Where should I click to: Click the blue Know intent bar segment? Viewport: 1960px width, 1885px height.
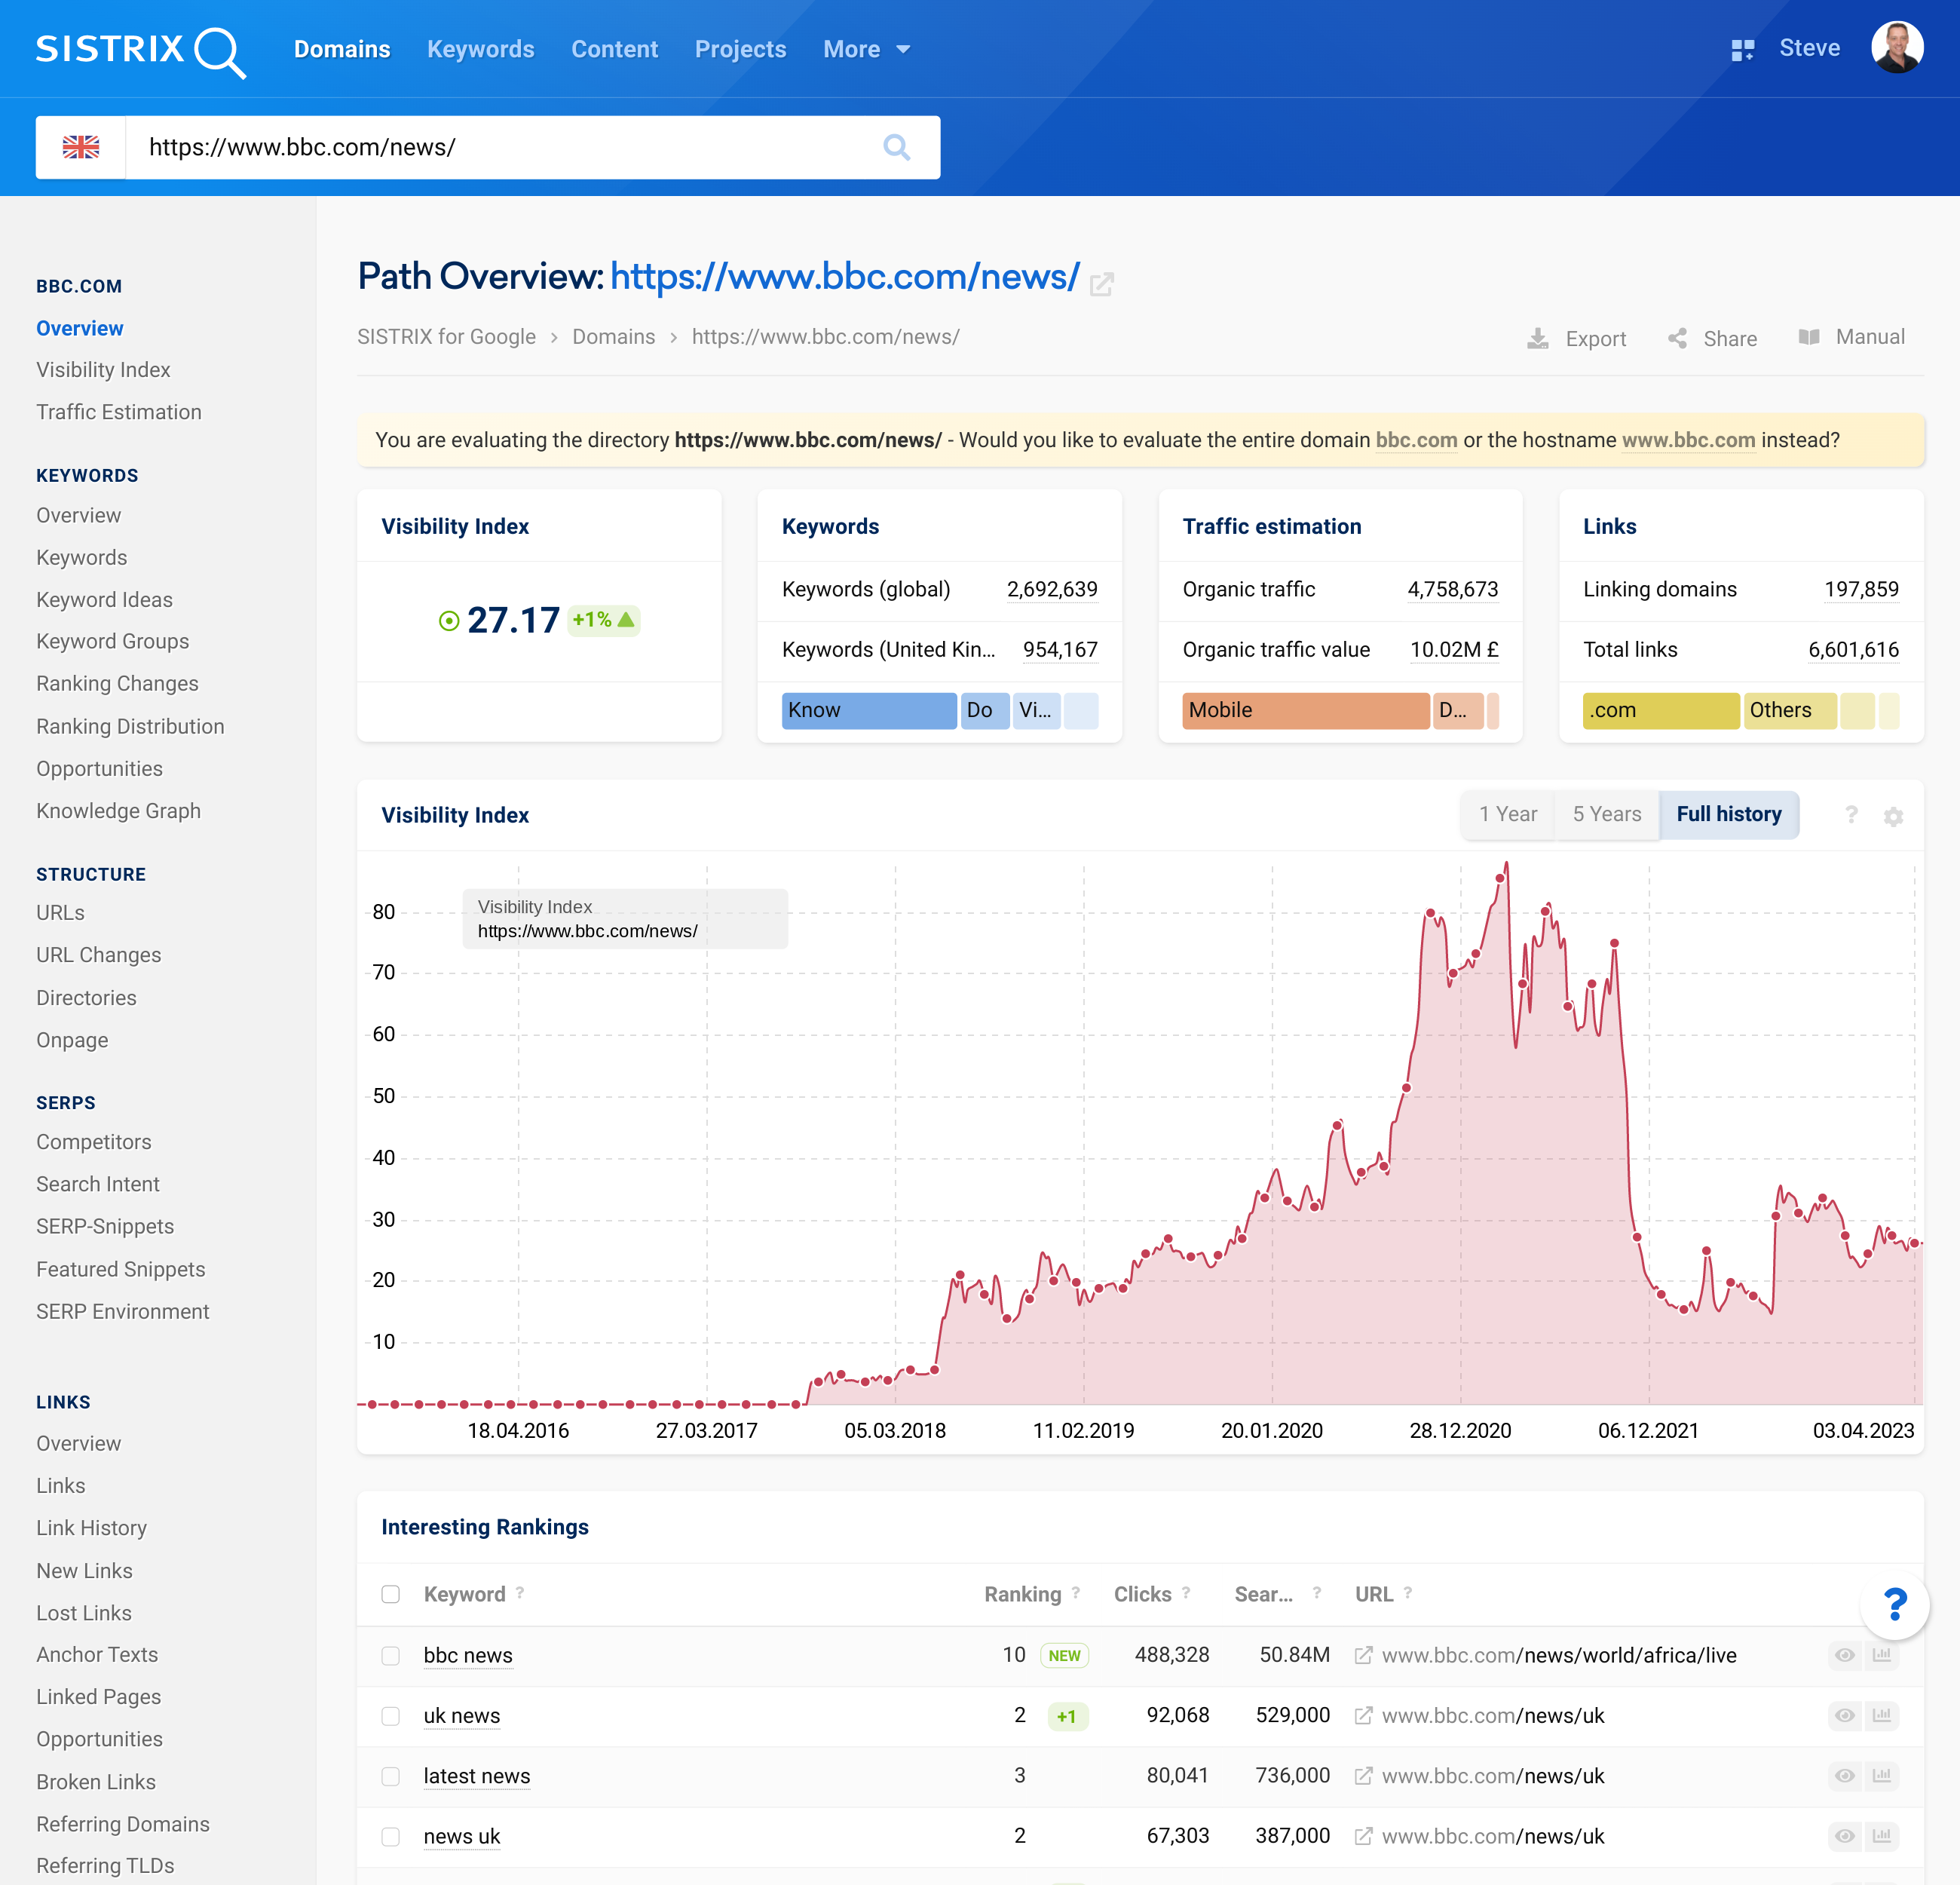point(868,710)
